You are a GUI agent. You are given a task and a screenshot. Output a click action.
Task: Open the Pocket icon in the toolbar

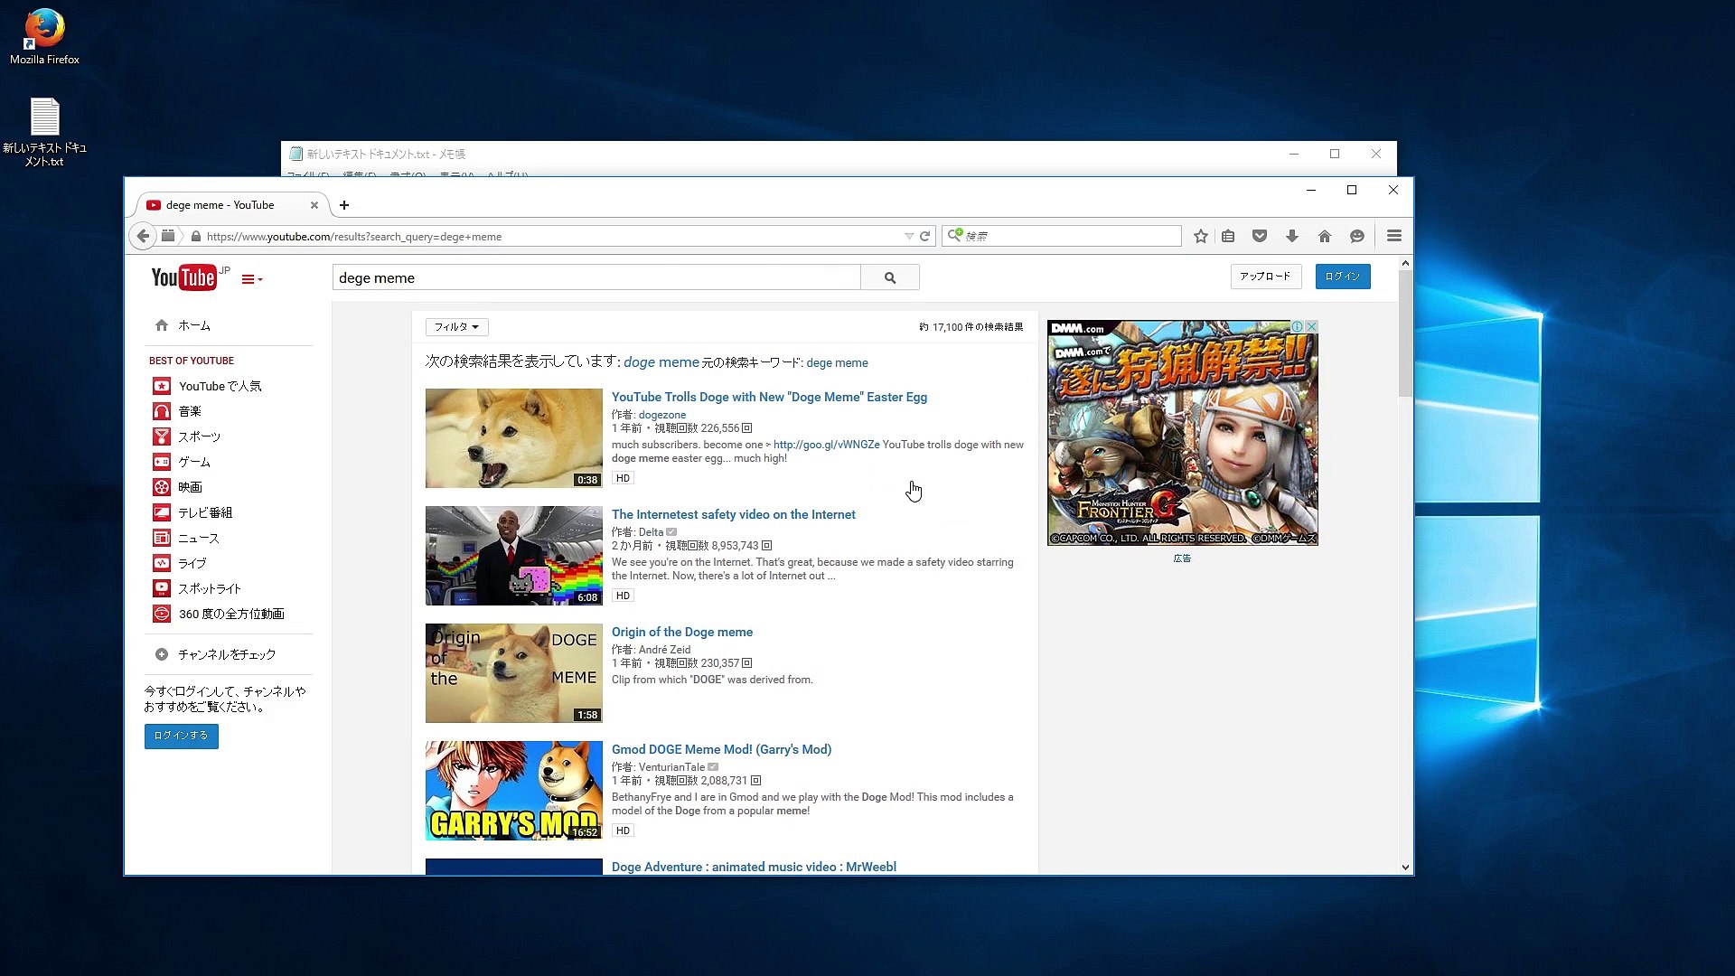coord(1260,236)
